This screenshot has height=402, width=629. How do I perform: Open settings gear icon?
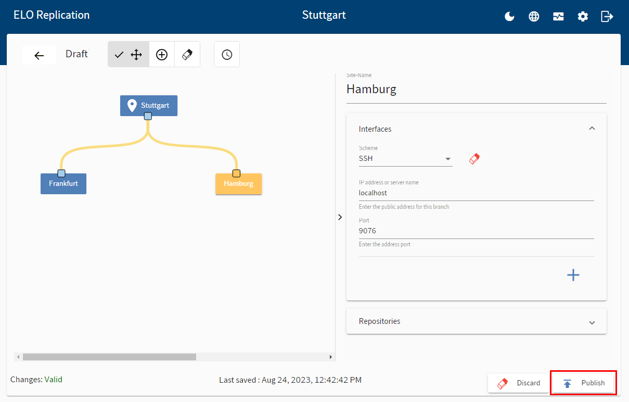[583, 17]
